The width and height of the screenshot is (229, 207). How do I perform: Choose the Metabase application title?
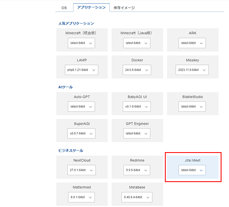137,187
